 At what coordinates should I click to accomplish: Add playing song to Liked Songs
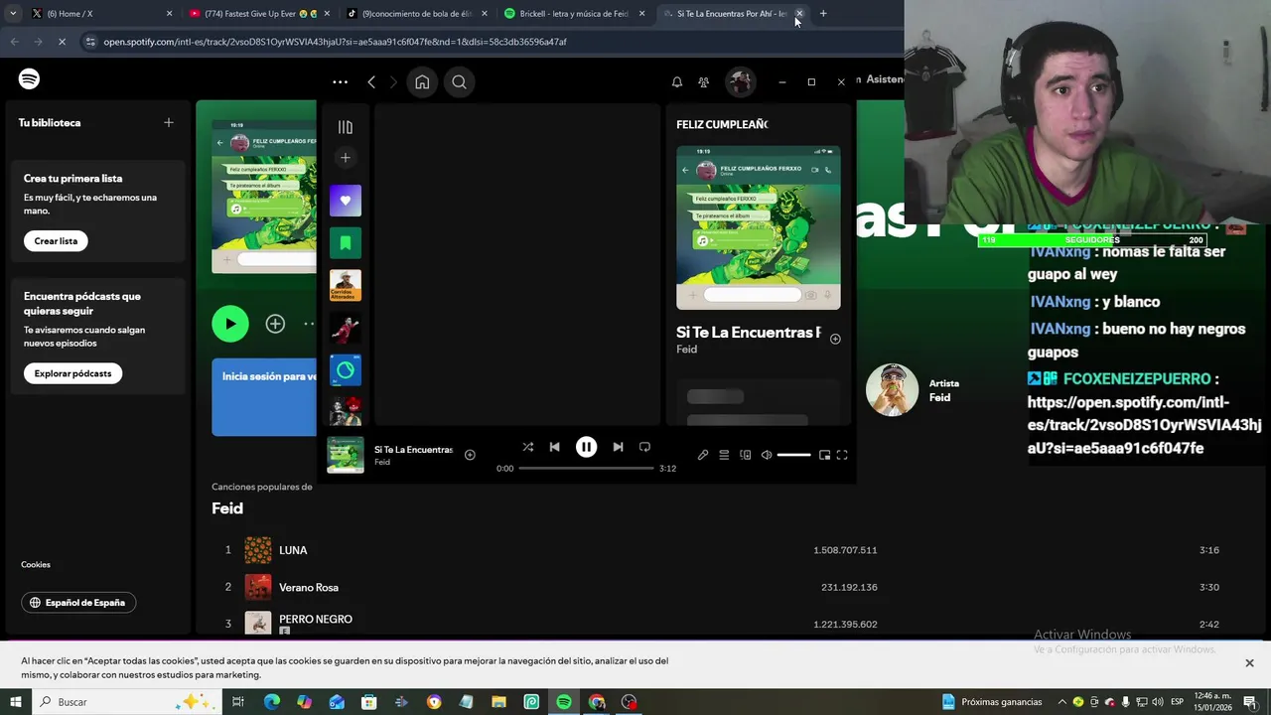click(470, 455)
